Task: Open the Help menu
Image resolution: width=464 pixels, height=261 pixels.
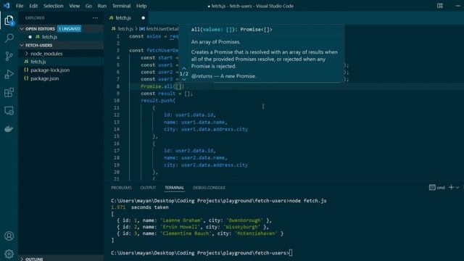Action: click(x=141, y=6)
